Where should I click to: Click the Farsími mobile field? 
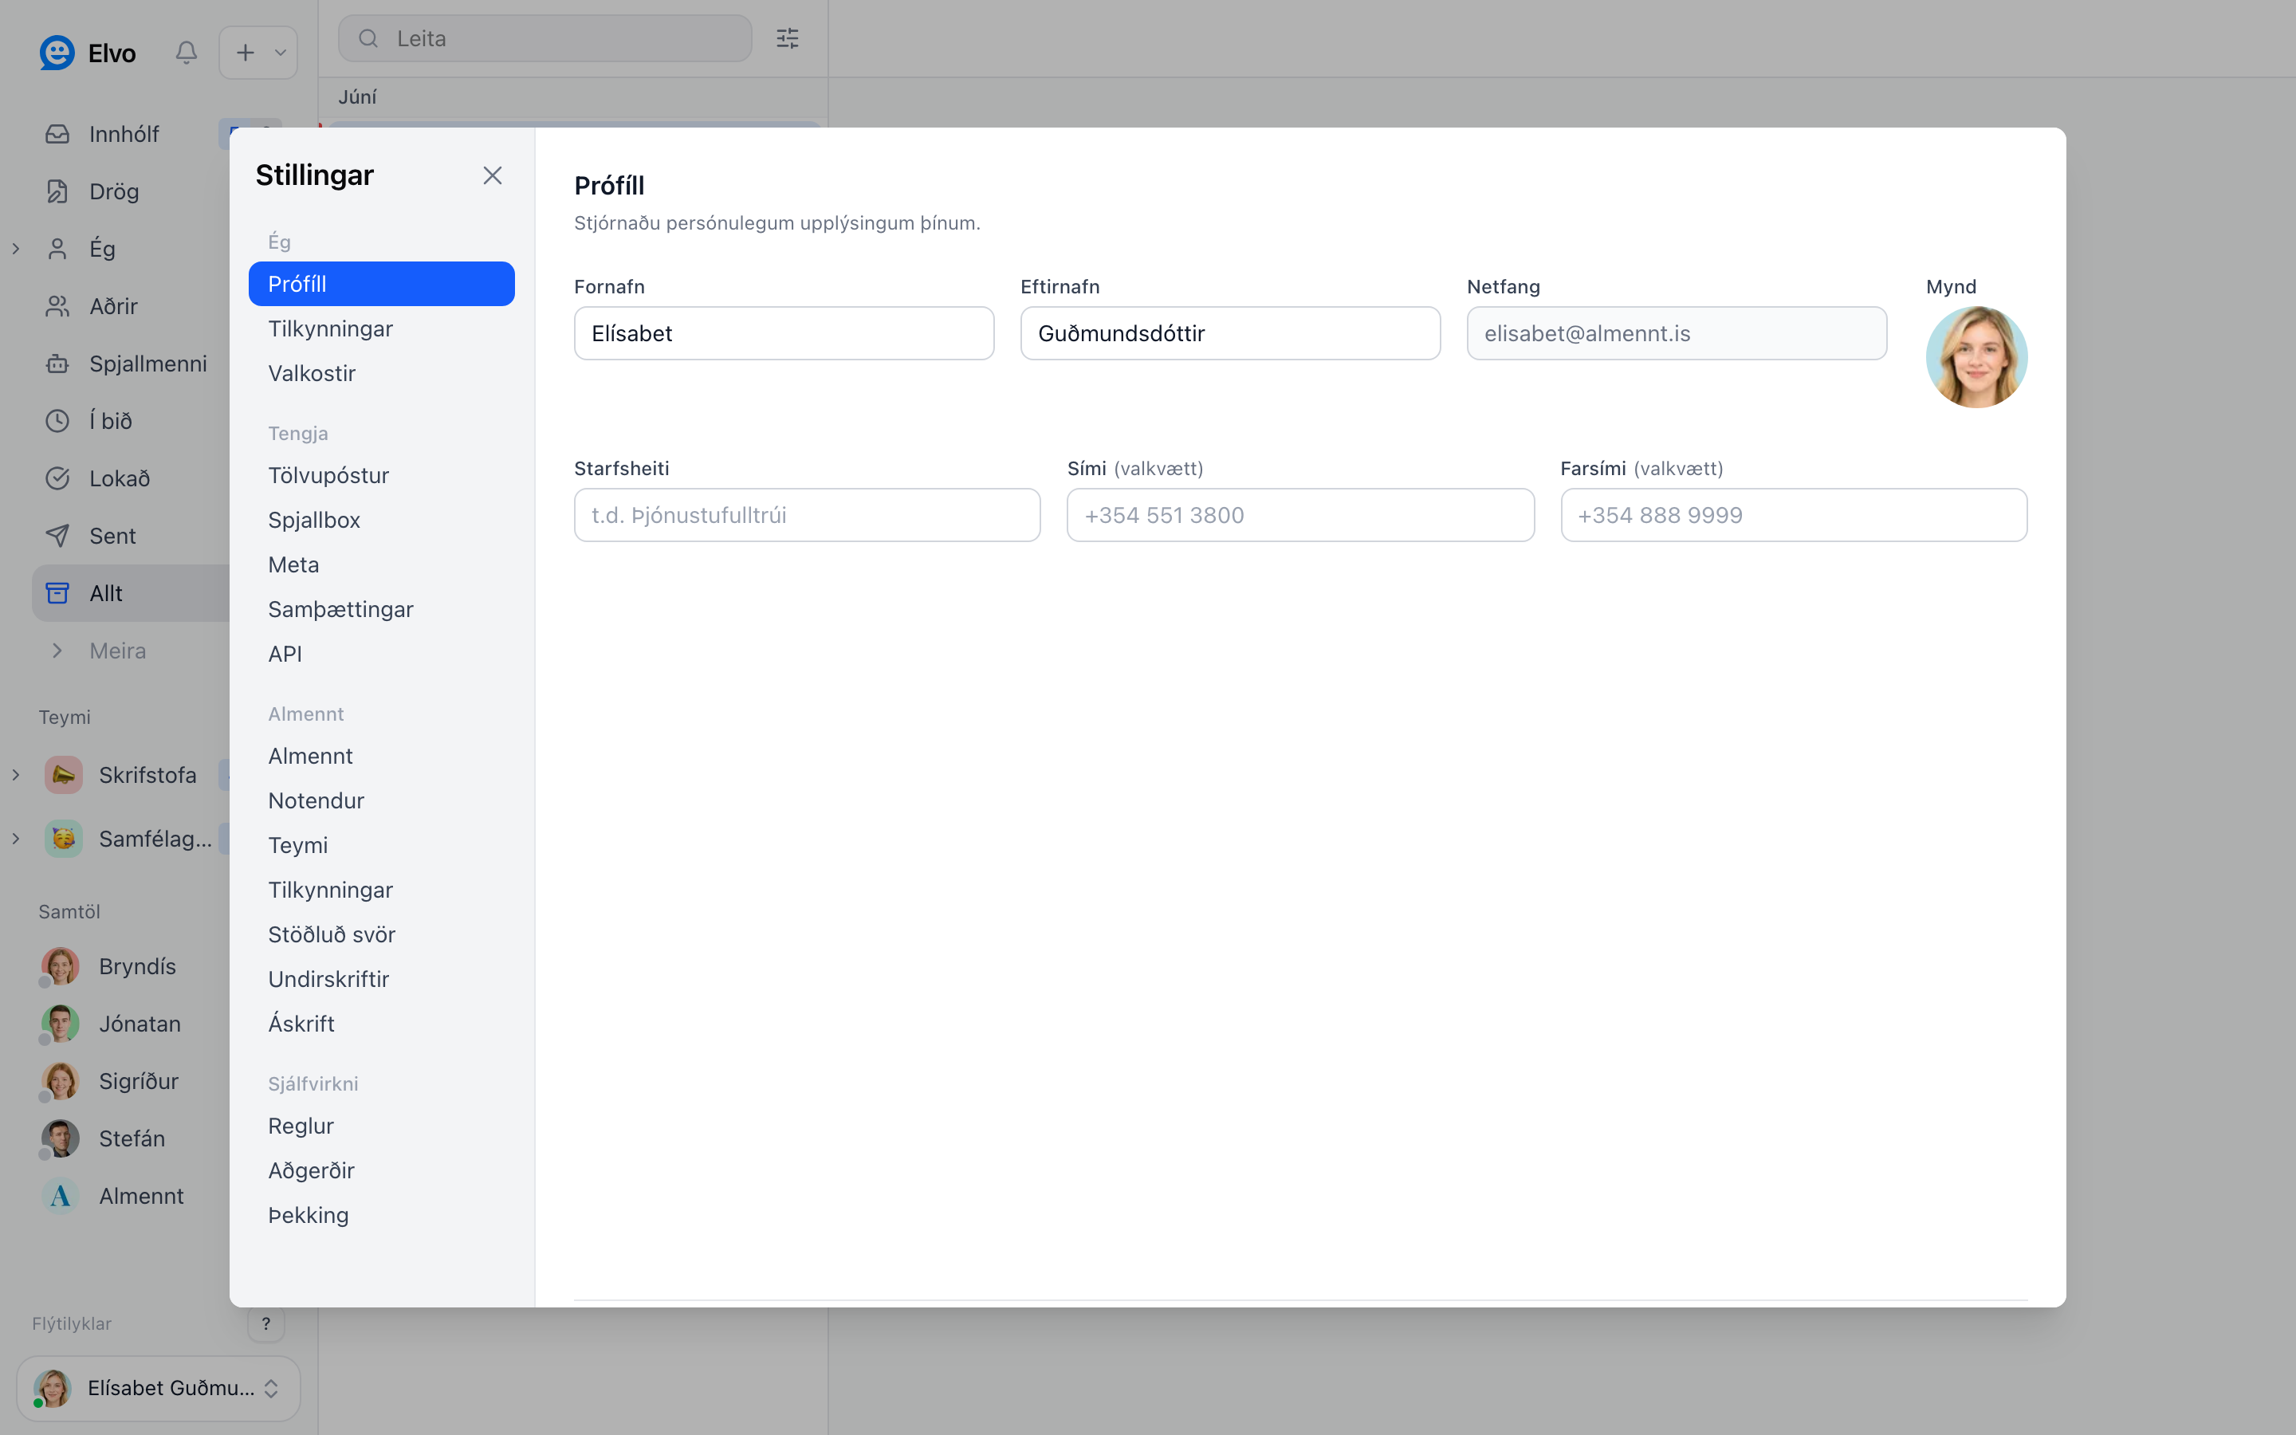1793,515
